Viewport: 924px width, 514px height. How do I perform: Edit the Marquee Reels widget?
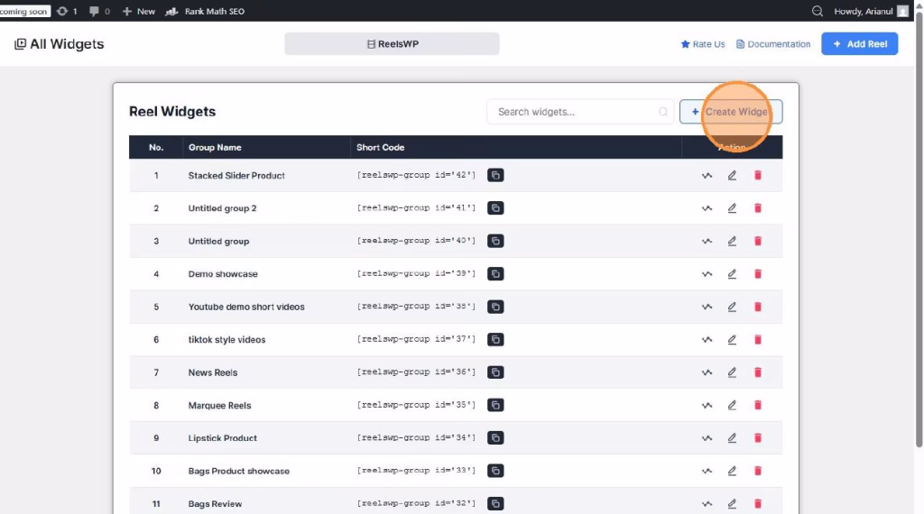(732, 406)
